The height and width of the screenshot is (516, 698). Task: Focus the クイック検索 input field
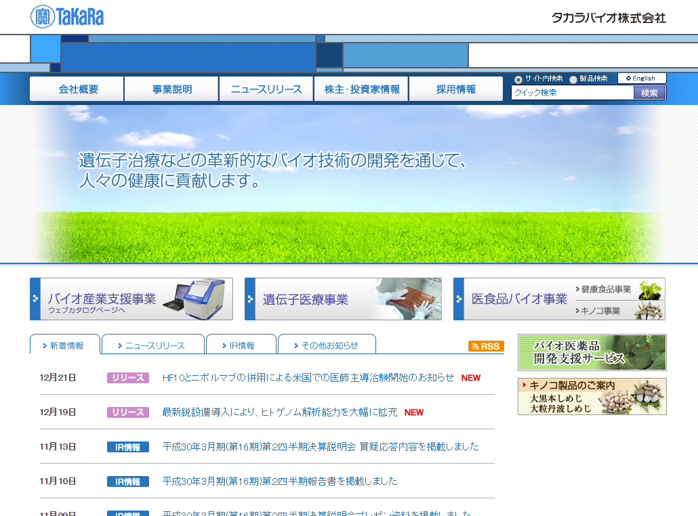[573, 93]
